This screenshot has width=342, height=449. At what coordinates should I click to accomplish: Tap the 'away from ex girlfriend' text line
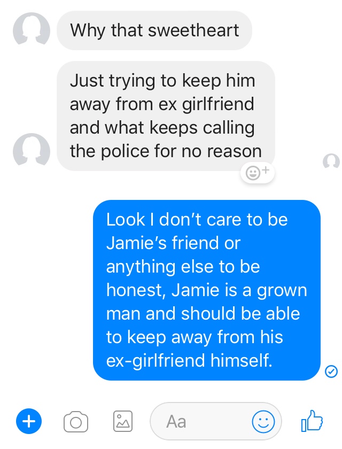(162, 104)
